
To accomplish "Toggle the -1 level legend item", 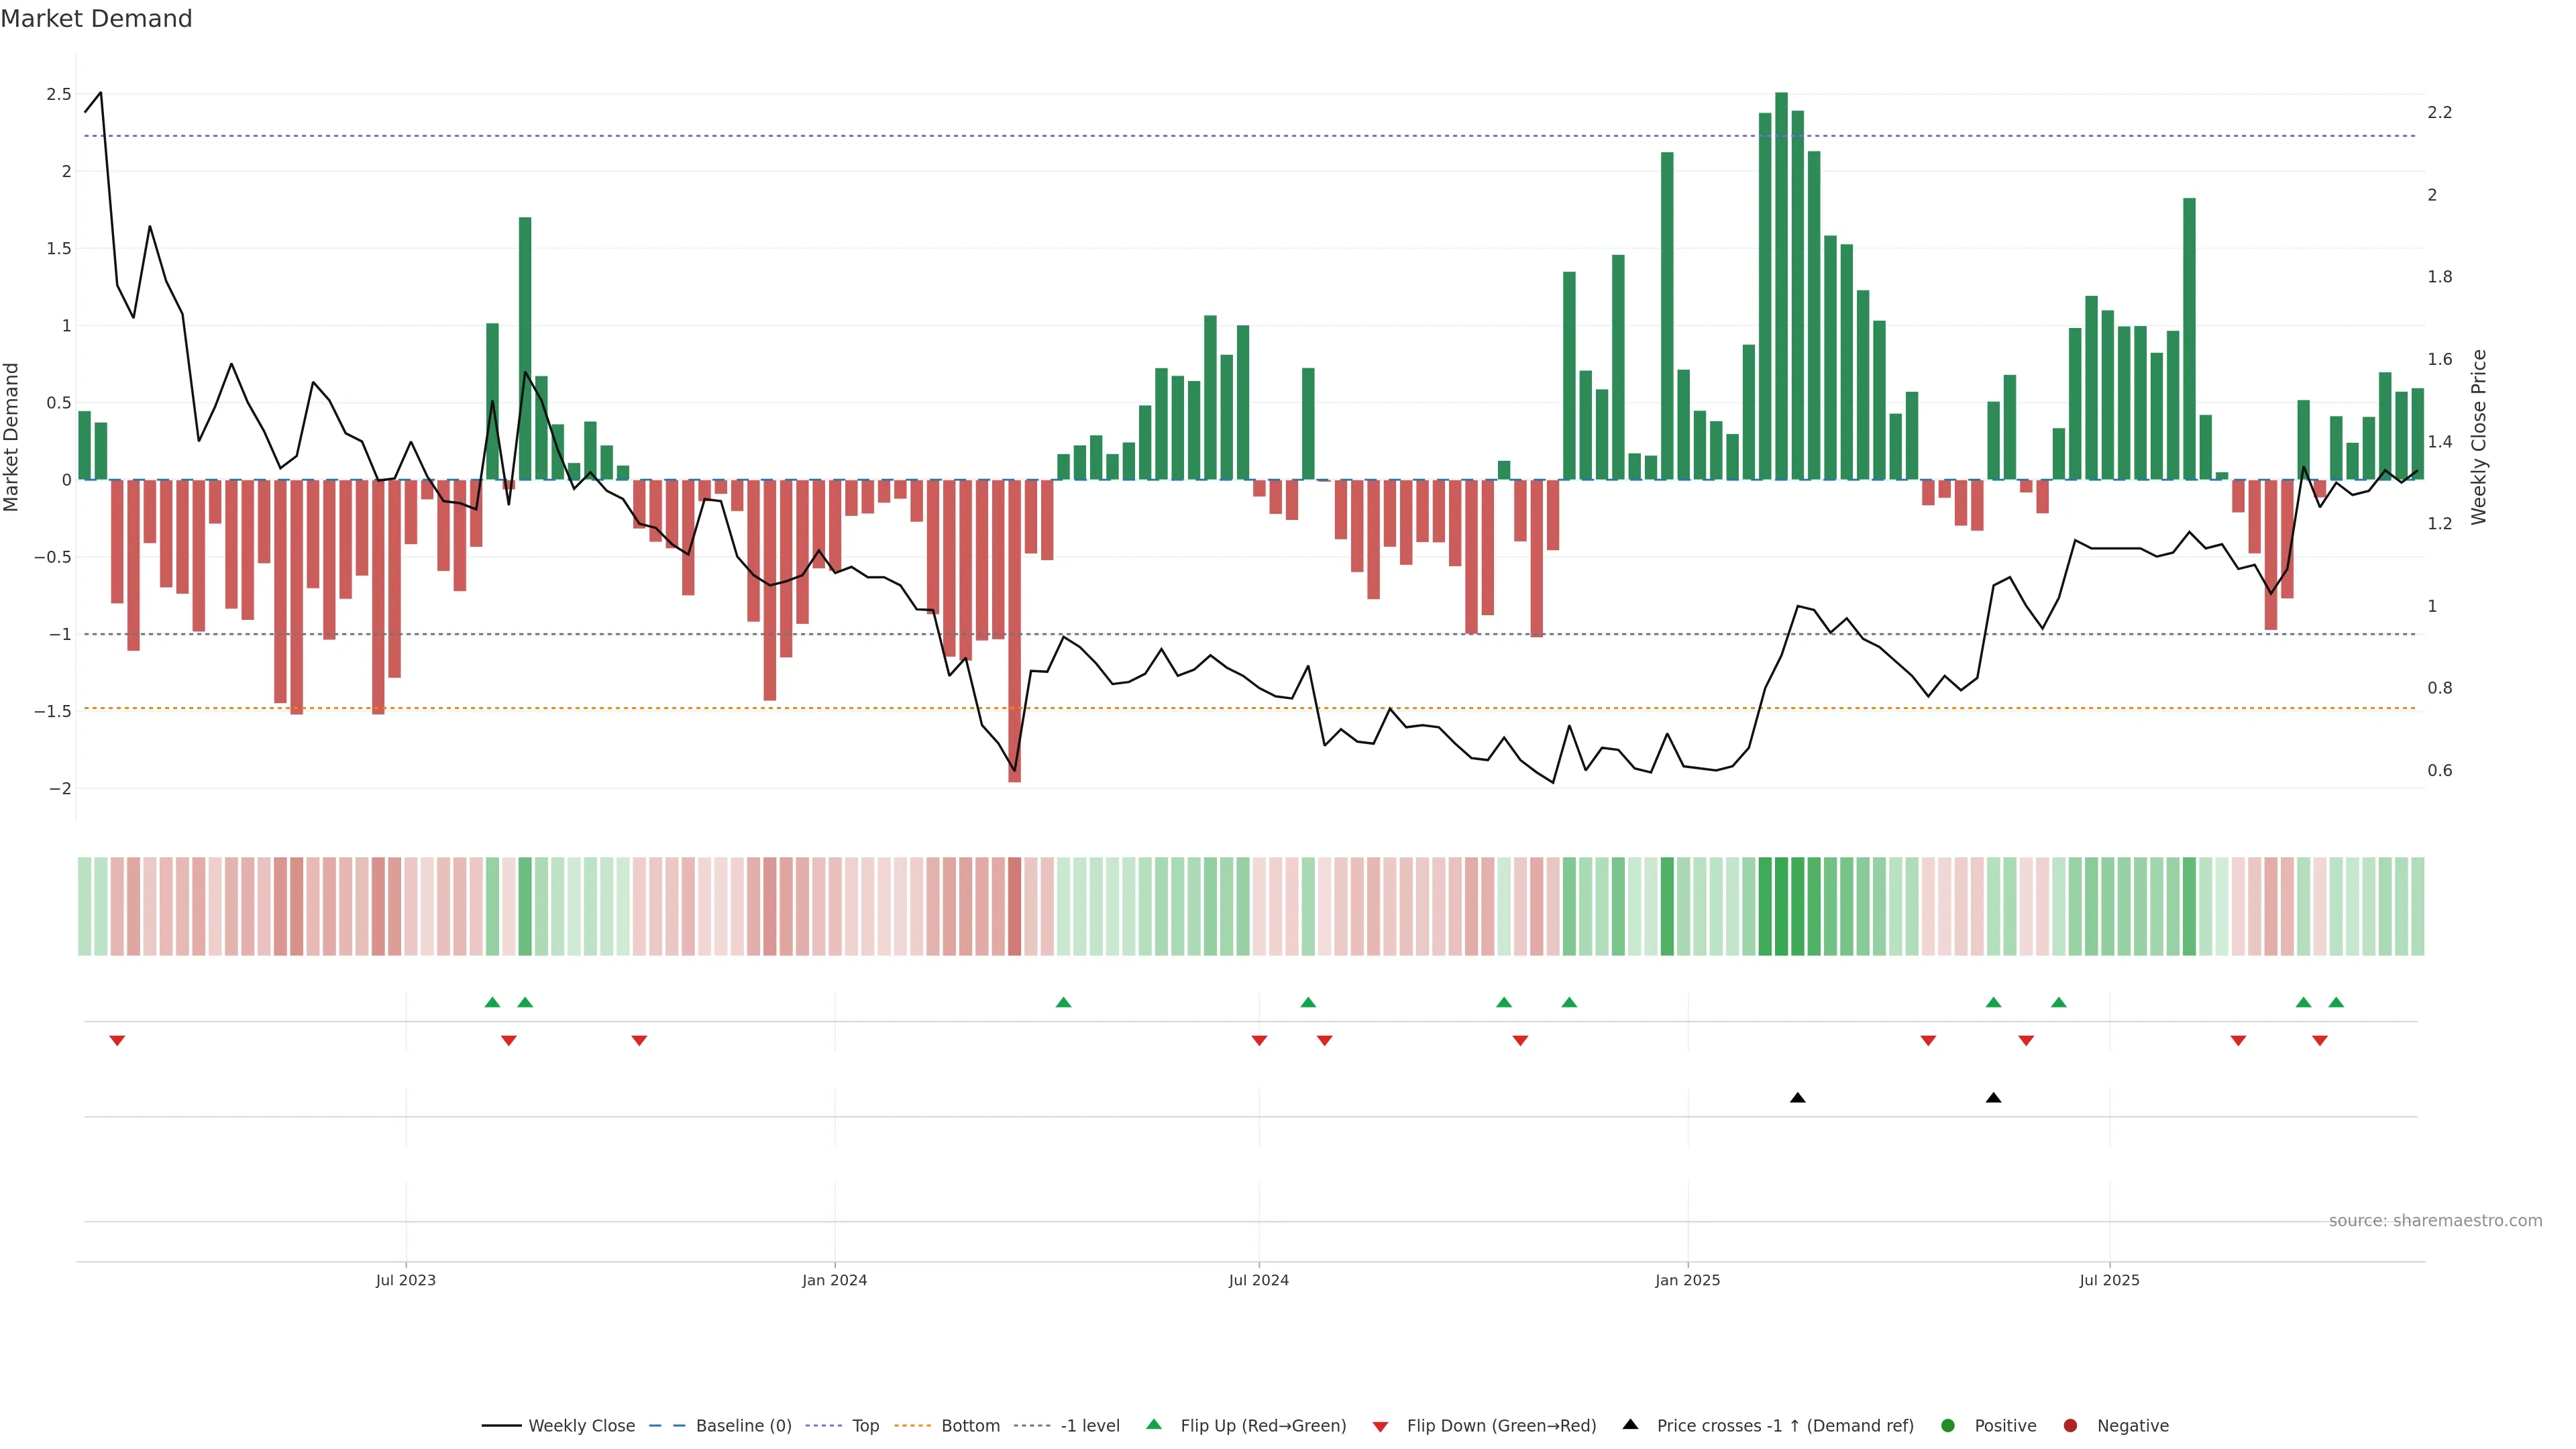I will click(1089, 1425).
